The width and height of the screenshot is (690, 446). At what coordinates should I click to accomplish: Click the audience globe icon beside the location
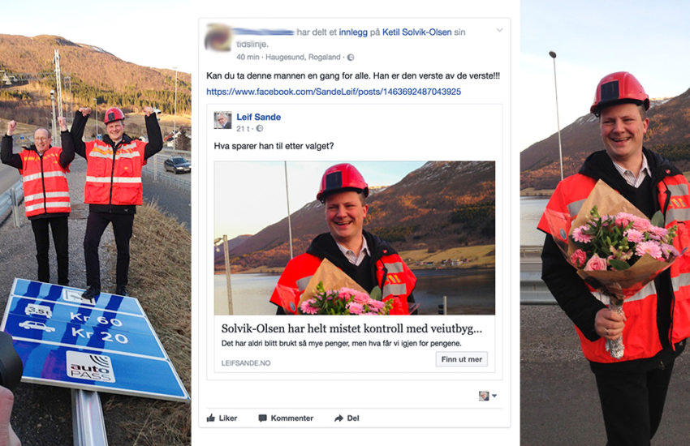[x=351, y=57]
